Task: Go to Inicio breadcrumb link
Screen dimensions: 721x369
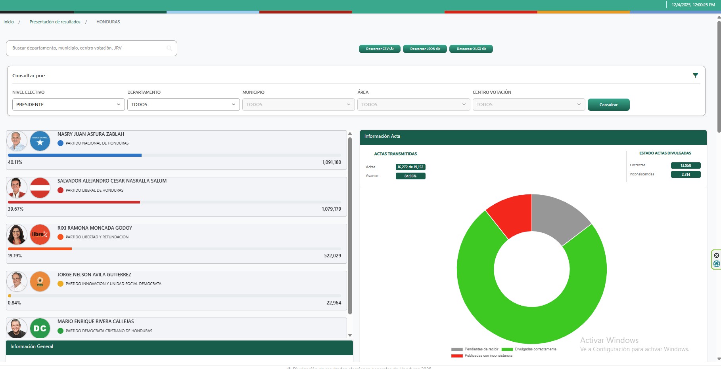Action: coord(9,22)
